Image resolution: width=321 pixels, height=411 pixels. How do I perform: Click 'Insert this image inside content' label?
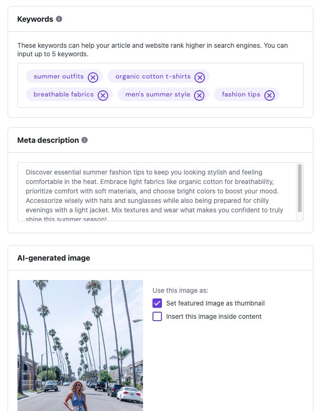coord(213,316)
